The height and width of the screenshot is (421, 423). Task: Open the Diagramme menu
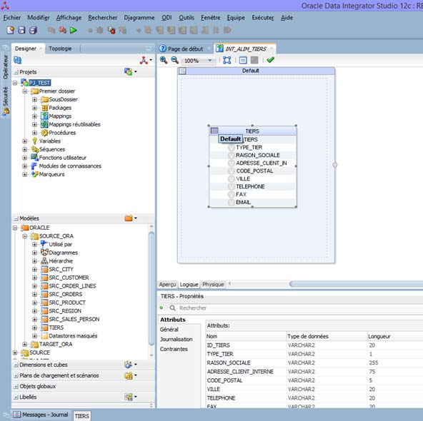(x=139, y=18)
